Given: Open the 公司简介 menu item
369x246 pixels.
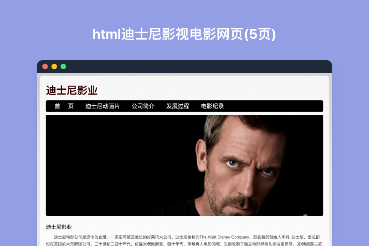Looking at the screenshot, I should tap(143, 106).
